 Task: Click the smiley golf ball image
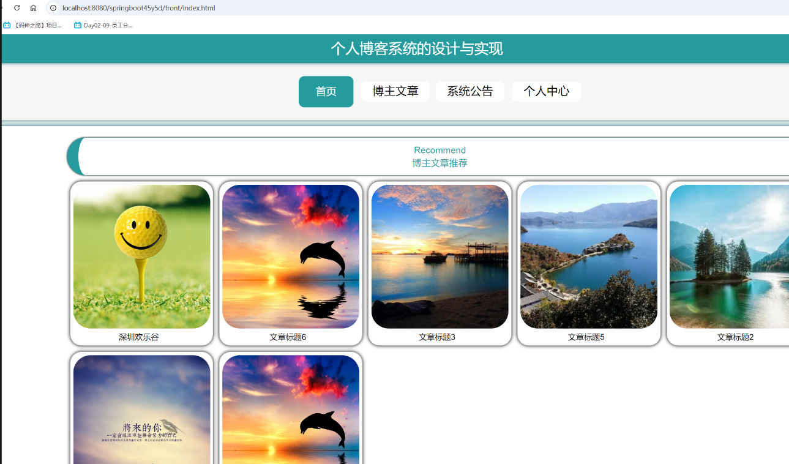[141, 256]
